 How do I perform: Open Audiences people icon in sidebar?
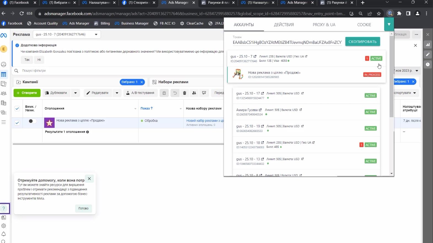pos(4,93)
